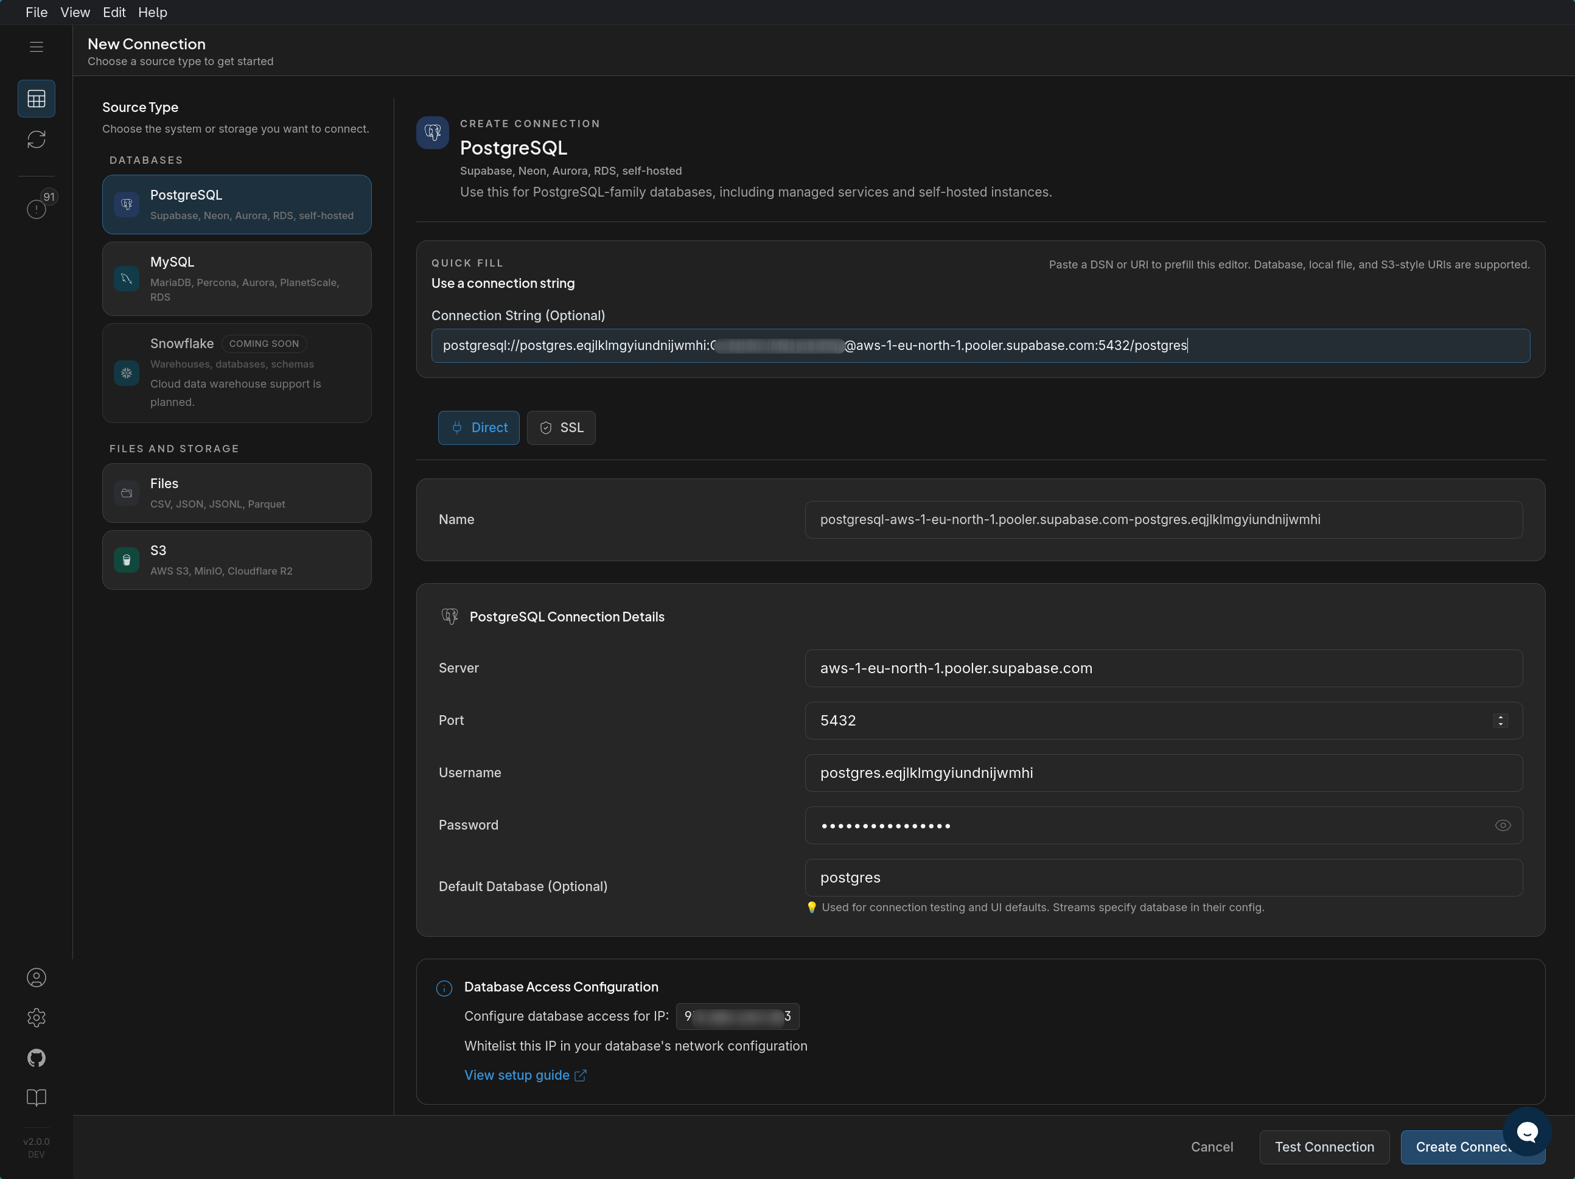
Task: Open the File menu
Action: click(37, 12)
